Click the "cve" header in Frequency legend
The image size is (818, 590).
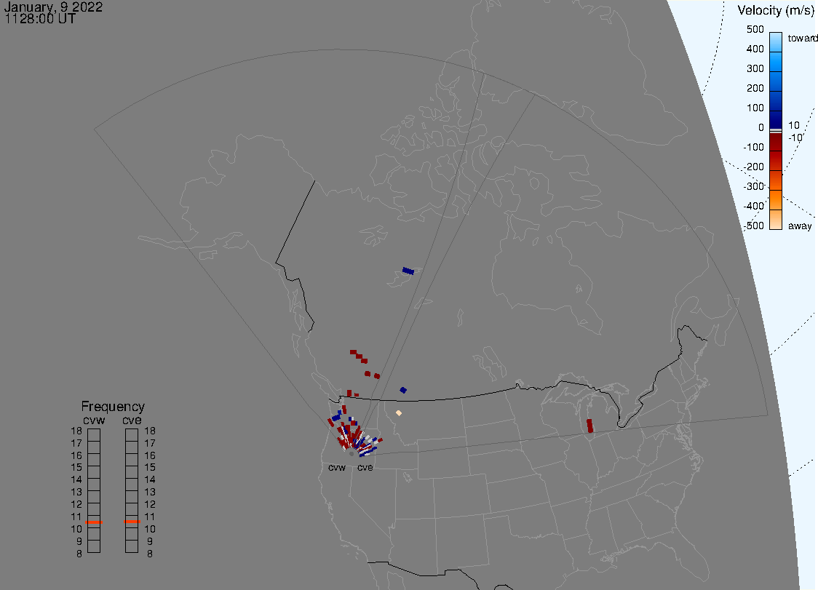click(132, 420)
